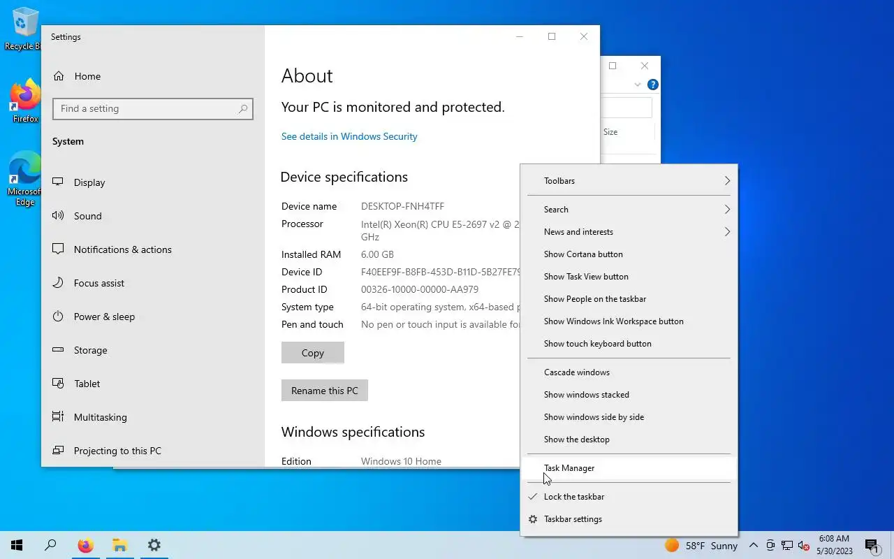This screenshot has width=894, height=559.
Task: Open Power & sleep settings
Action: point(152,317)
